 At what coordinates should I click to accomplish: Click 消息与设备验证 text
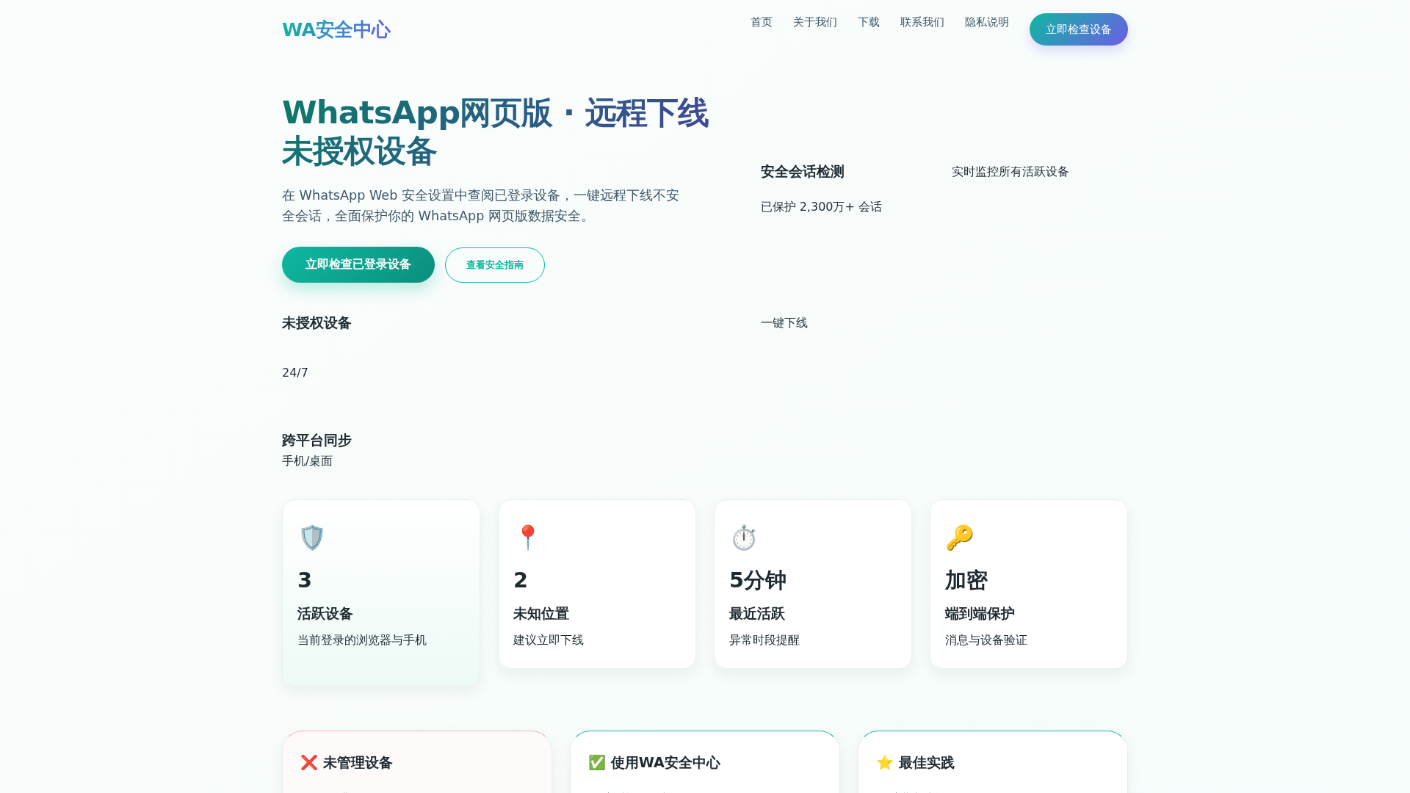tap(986, 640)
